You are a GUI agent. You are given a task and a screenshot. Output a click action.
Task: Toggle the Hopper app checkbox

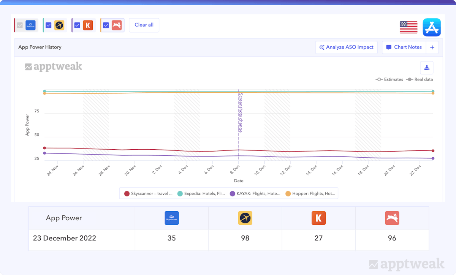(x=106, y=25)
